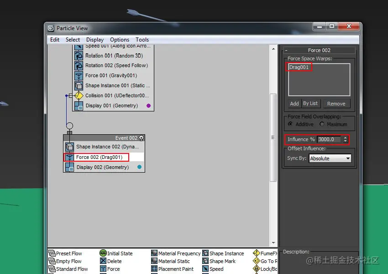Toggle the Event 002 lightbulb icon
The height and width of the screenshot is (274, 388).
142,138
